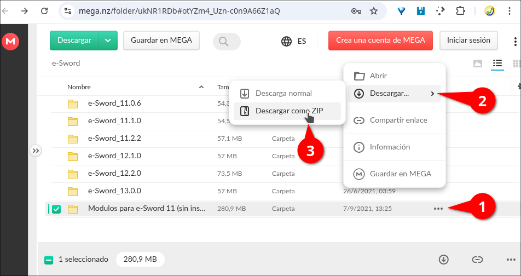This screenshot has width=521, height=276.
Task: Sort by the Nombre column header
Action: [79, 87]
